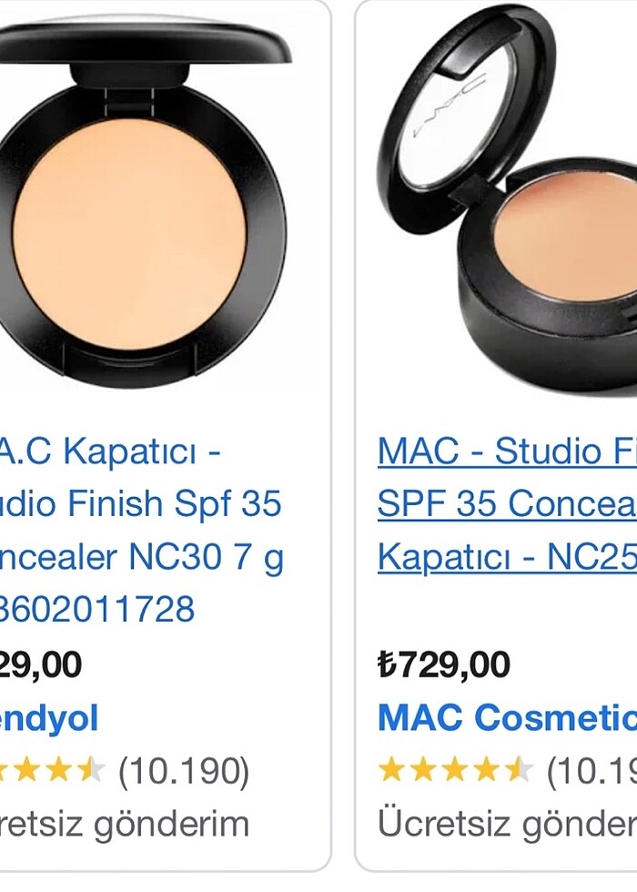
Task: Open the (10.190) review count on the left card
Action: pyautogui.click(x=184, y=772)
